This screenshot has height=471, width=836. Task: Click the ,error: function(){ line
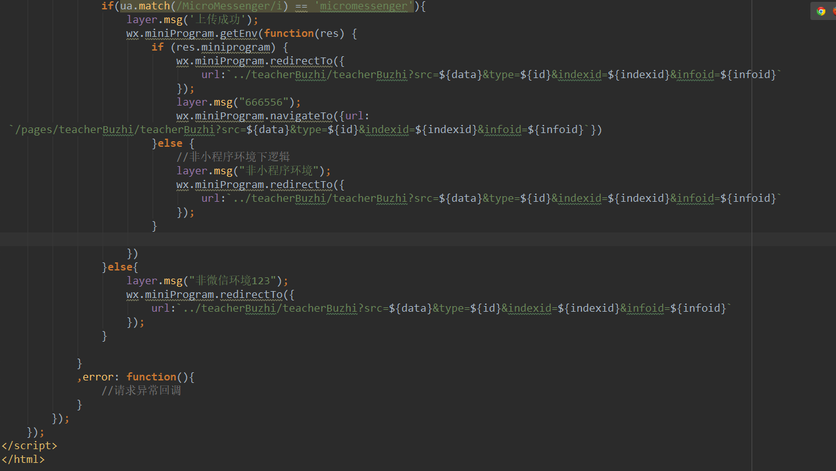(136, 377)
